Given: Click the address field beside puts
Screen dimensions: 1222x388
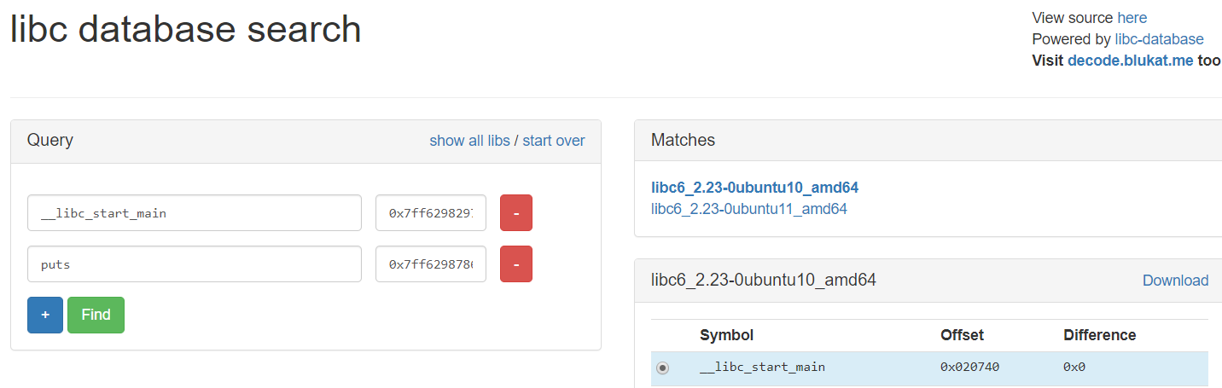Looking at the screenshot, I should coord(431,264).
